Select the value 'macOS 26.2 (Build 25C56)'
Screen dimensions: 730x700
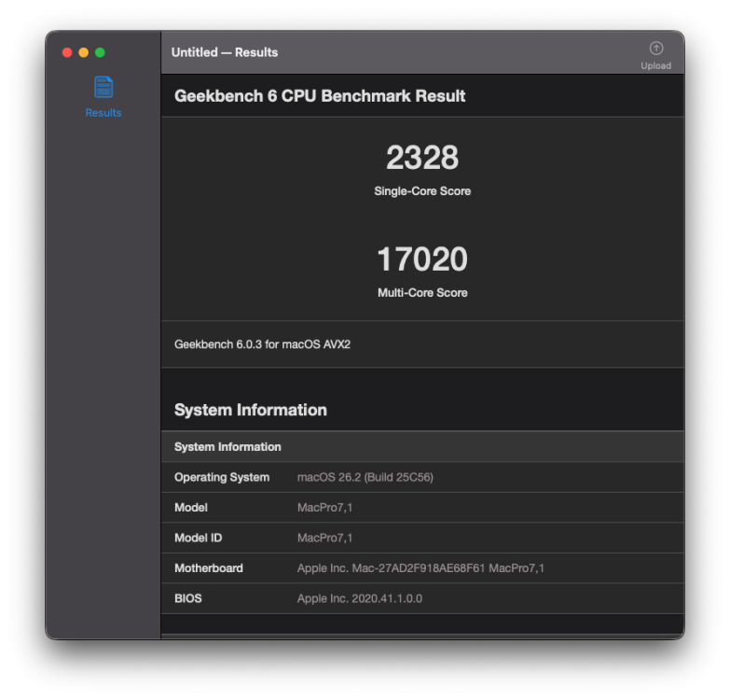coord(365,477)
